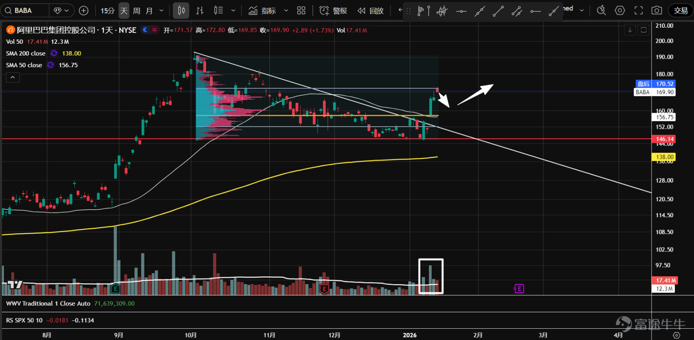Open the indicator templates grid
The width and height of the screenshot is (694, 340).
click(301, 10)
